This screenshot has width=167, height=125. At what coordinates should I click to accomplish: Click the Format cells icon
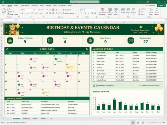click(x=133, y=10)
